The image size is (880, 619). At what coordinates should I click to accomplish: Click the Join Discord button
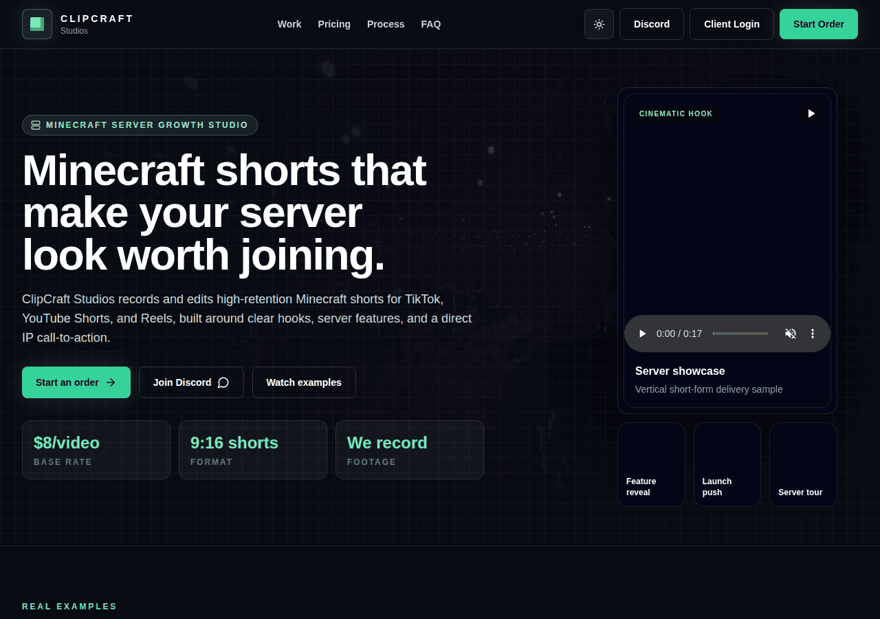[191, 382]
